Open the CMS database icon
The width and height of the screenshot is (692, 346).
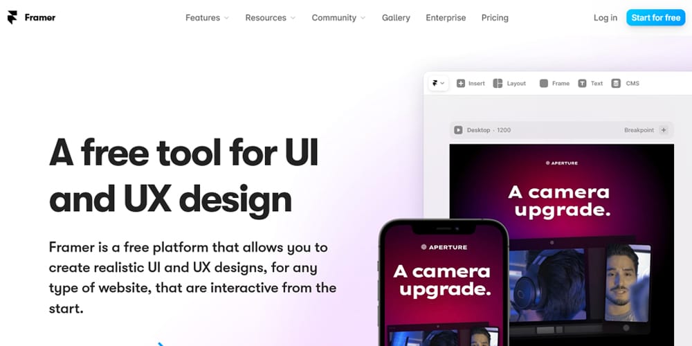pyautogui.click(x=616, y=84)
